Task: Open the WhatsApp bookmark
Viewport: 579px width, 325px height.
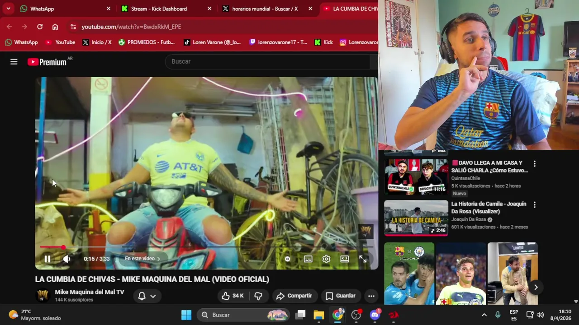Action: pyautogui.click(x=21, y=42)
